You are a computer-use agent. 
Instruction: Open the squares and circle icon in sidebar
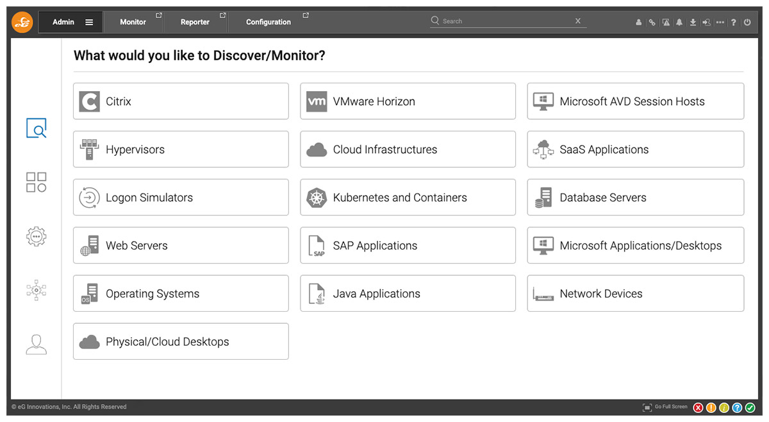pyautogui.click(x=37, y=182)
